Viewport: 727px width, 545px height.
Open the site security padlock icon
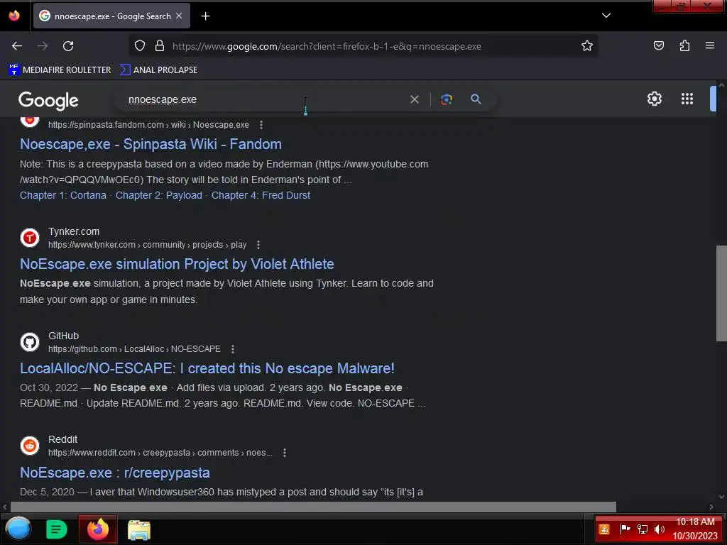[x=160, y=45]
